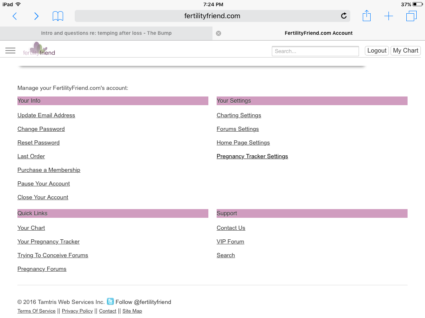Click the Your Settings section header
Viewport: 425px width, 318px height.
pyautogui.click(x=312, y=101)
